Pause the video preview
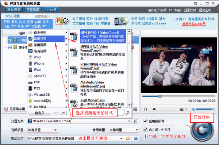Viewport: 219px width, 145px height. click(145, 109)
